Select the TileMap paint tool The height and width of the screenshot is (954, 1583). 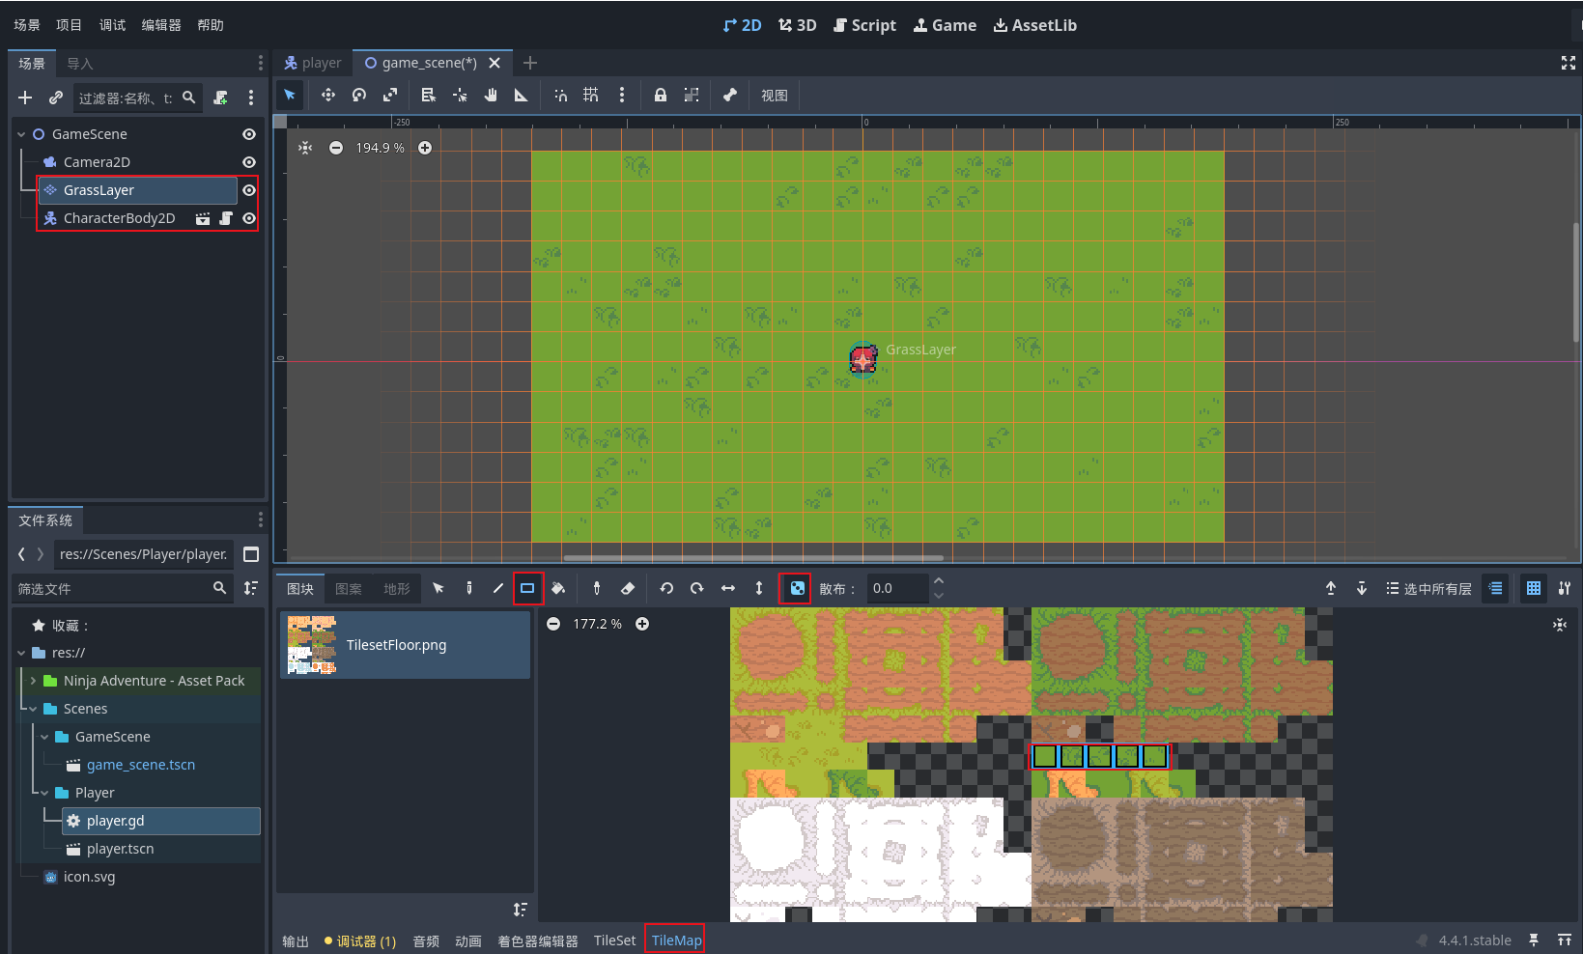point(469,588)
